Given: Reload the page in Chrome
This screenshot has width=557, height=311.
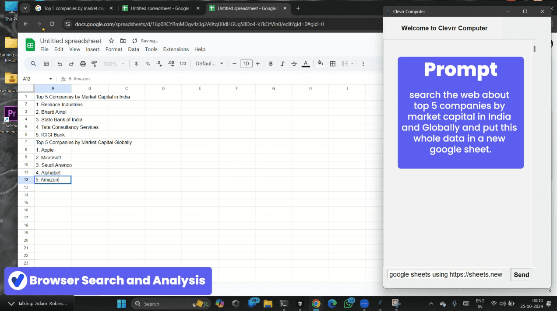Looking at the screenshot, I should click(x=52, y=24).
